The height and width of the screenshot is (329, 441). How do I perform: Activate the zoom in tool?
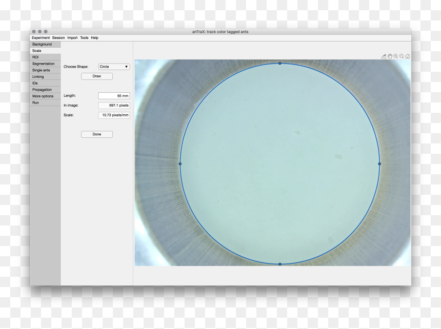click(x=396, y=56)
